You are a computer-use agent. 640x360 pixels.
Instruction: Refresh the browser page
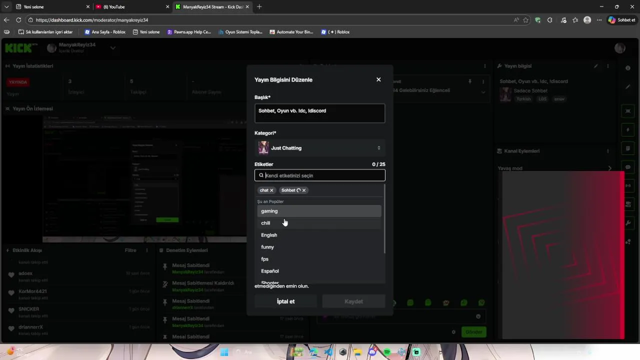(18, 20)
